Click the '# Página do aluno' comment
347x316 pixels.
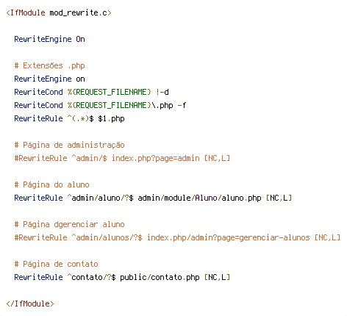(x=51, y=184)
